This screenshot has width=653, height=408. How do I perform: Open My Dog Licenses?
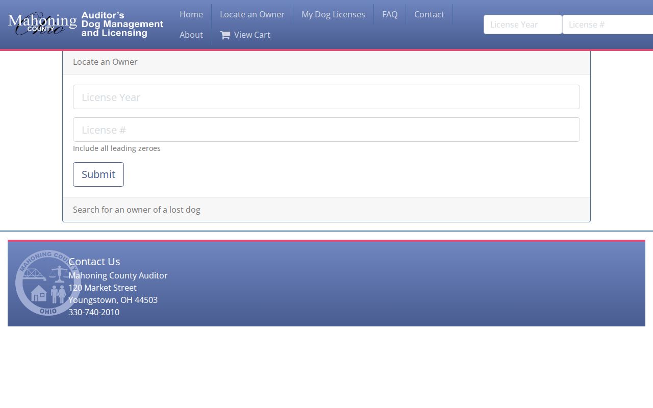point(333,14)
